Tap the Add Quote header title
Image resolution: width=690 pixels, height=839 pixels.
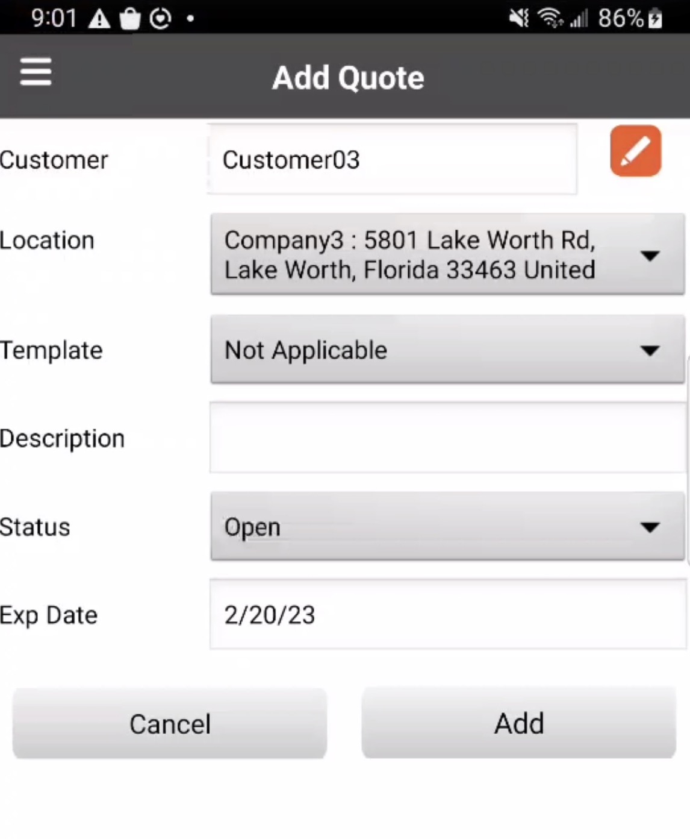click(348, 78)
